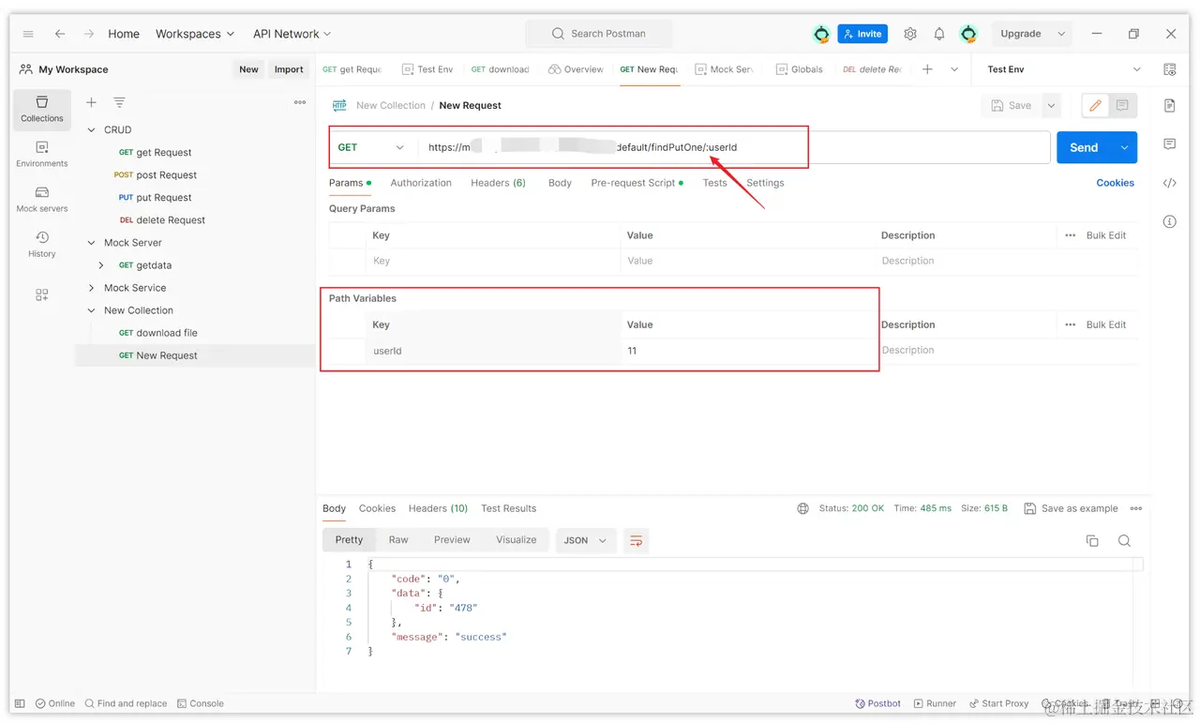Screen dimensions: 1200x723
Task: Open the History sidebar panel
Action: tap(41, 244)
